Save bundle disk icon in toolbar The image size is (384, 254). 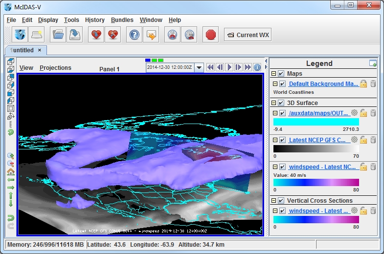point(75,35)
